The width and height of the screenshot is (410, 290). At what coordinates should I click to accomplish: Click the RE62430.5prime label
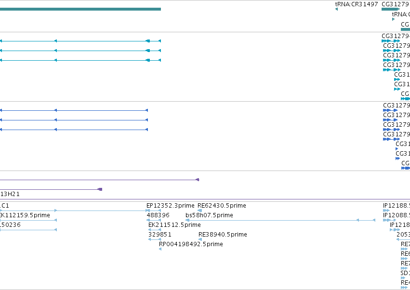point(222,206)
